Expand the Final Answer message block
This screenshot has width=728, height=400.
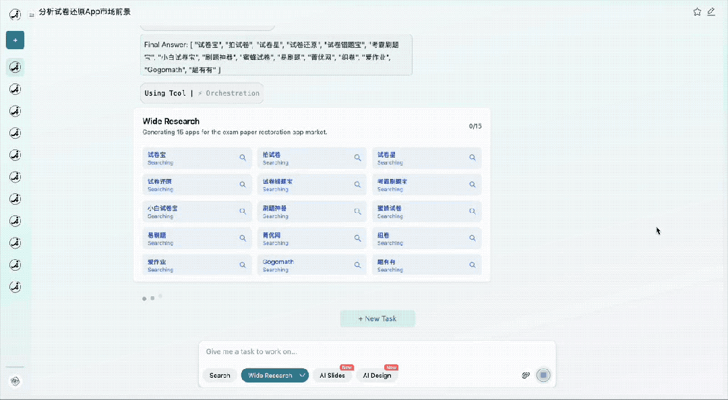[x=276, y=55]
